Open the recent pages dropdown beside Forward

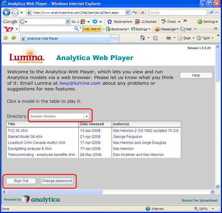pos(21,12)
